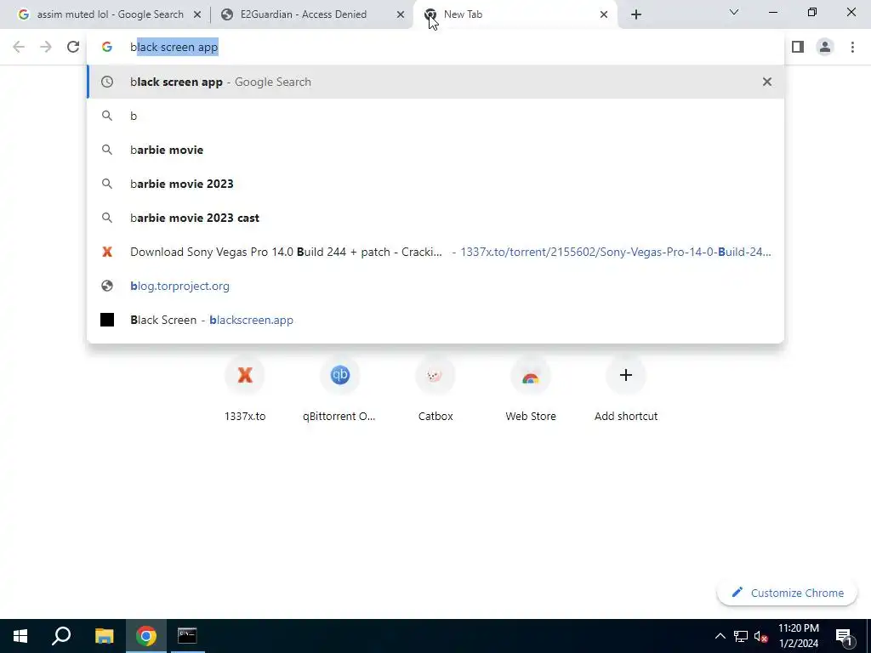This screenshot has width=871, height=653.
Task: Open the profile avatar menu
Action: [x=825, y=47]
